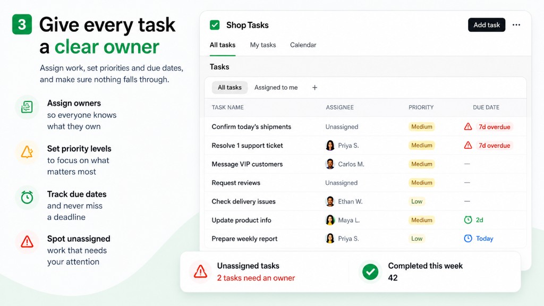Click the Track due dates clock icon
This screenshot has height=306, width=544.
coord(27,198)
